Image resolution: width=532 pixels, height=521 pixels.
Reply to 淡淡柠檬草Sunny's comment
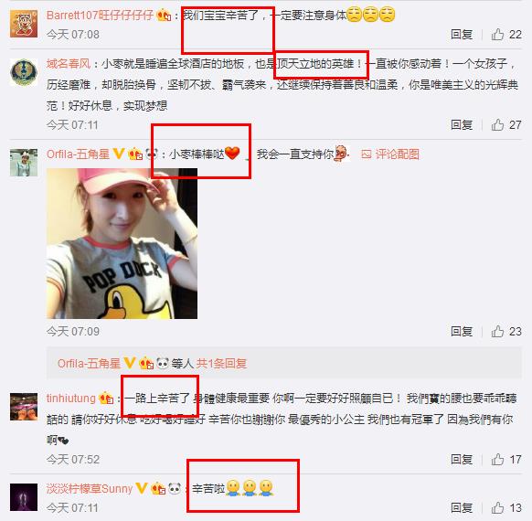(462, 508)
